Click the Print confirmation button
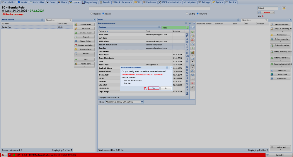293x157 pixels. [280, 25]
